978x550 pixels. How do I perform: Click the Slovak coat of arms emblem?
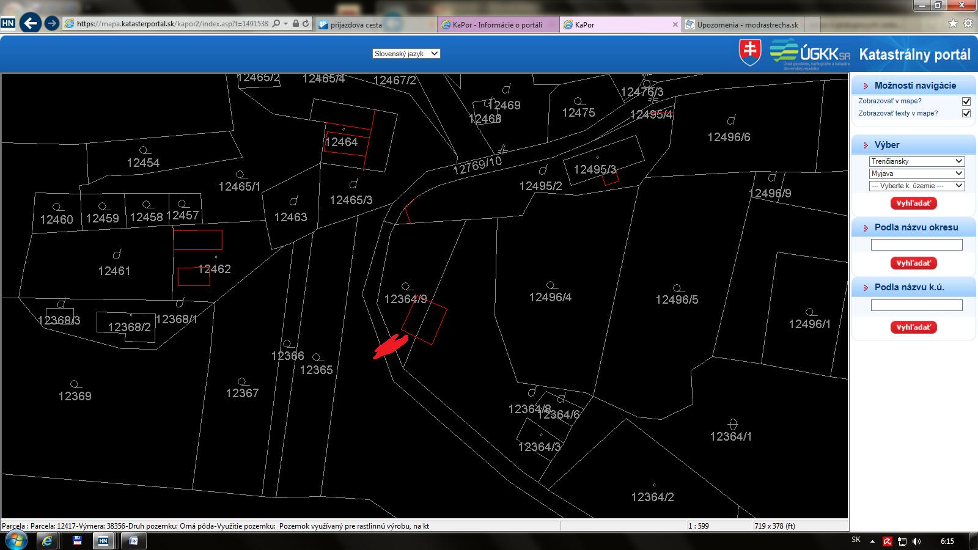click(750, 53)
